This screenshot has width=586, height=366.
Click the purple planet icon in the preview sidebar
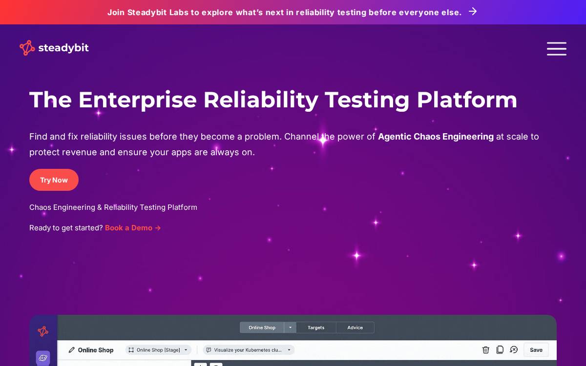point(43,358)
